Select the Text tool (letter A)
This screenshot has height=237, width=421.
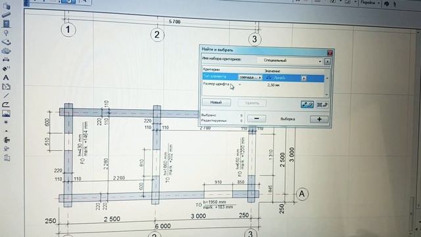click(x=6, y=78)
